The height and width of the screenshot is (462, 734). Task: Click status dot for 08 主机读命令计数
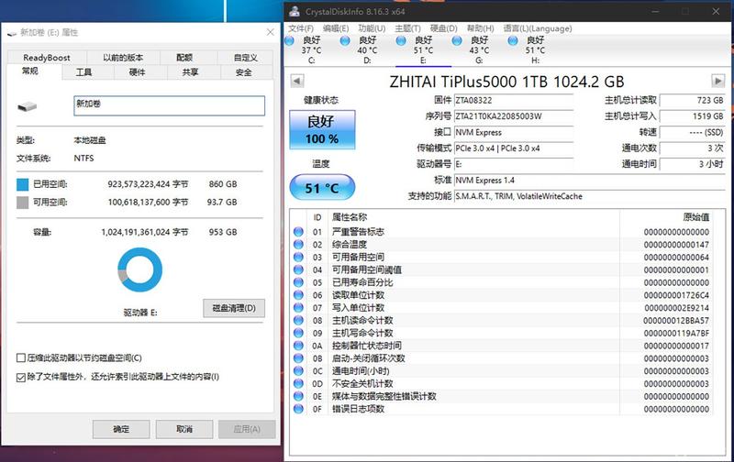[x=298, y=320]
